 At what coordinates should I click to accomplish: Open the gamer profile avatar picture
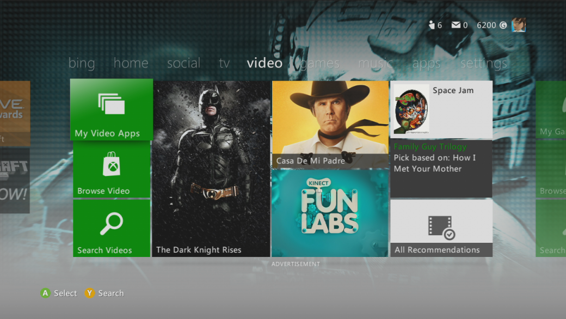click(x=519, y=25)
